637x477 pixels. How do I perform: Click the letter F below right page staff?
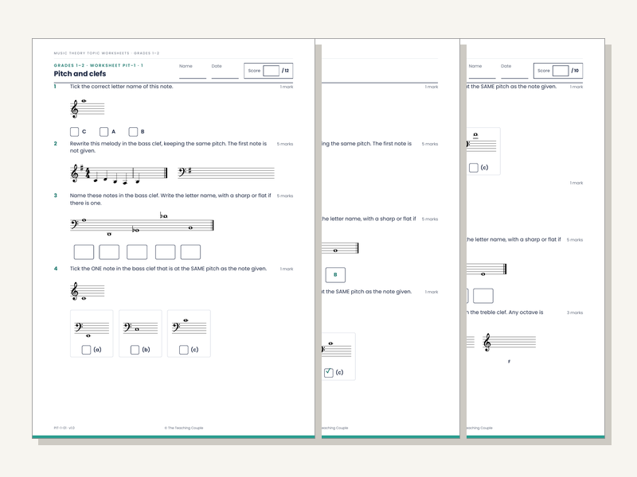click(x=509, y=362)
